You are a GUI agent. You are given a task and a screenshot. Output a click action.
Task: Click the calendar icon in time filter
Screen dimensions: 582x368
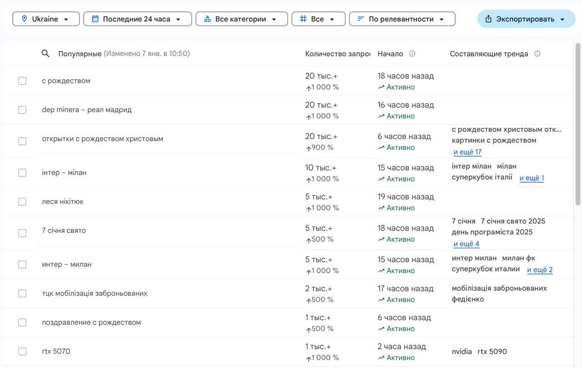coord(95,19)
